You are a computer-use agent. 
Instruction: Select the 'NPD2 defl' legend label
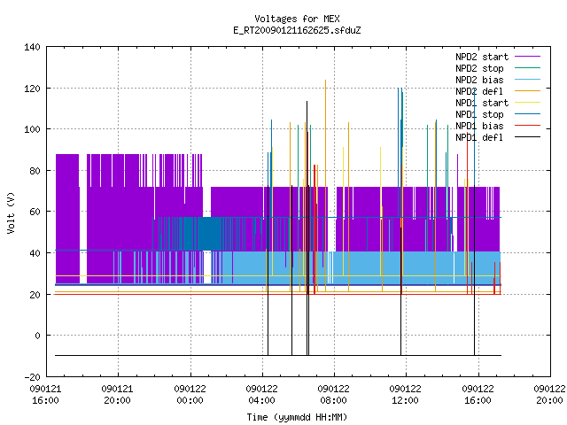click(x=479, y=91)
